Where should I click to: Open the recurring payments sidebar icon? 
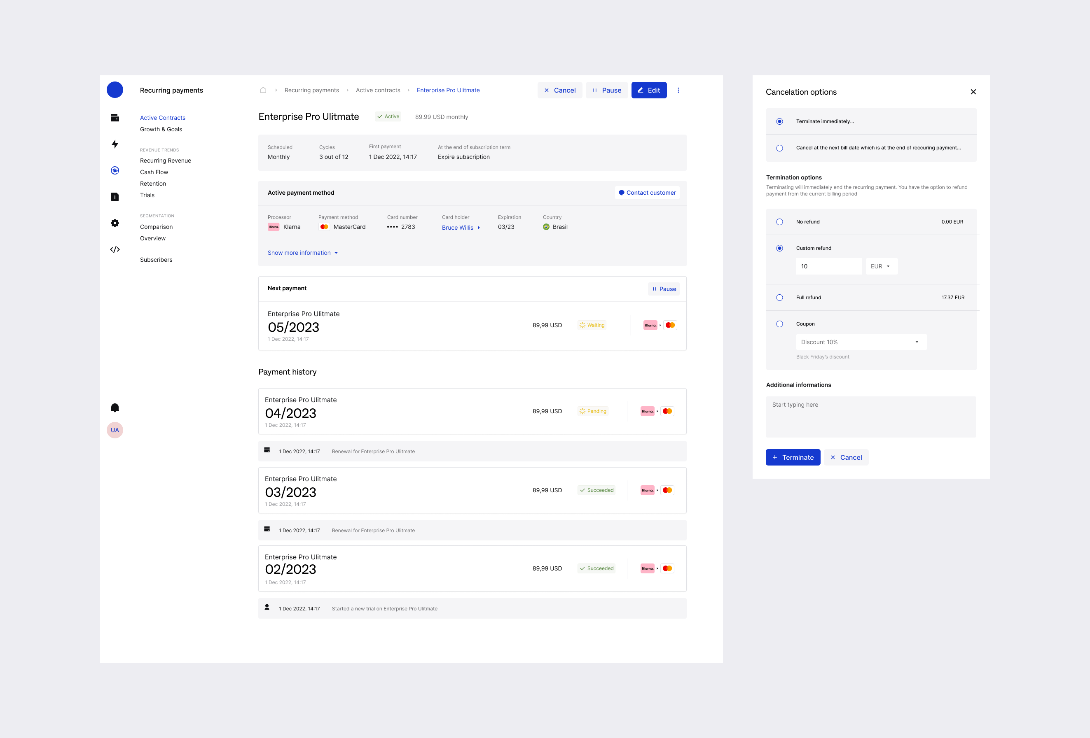point(115,170)
